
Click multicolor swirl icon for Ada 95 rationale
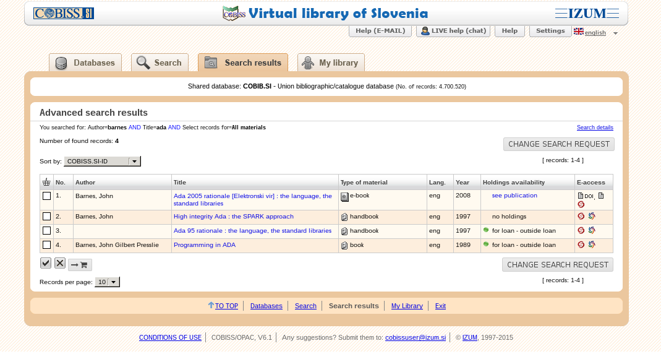pos(592,230)
